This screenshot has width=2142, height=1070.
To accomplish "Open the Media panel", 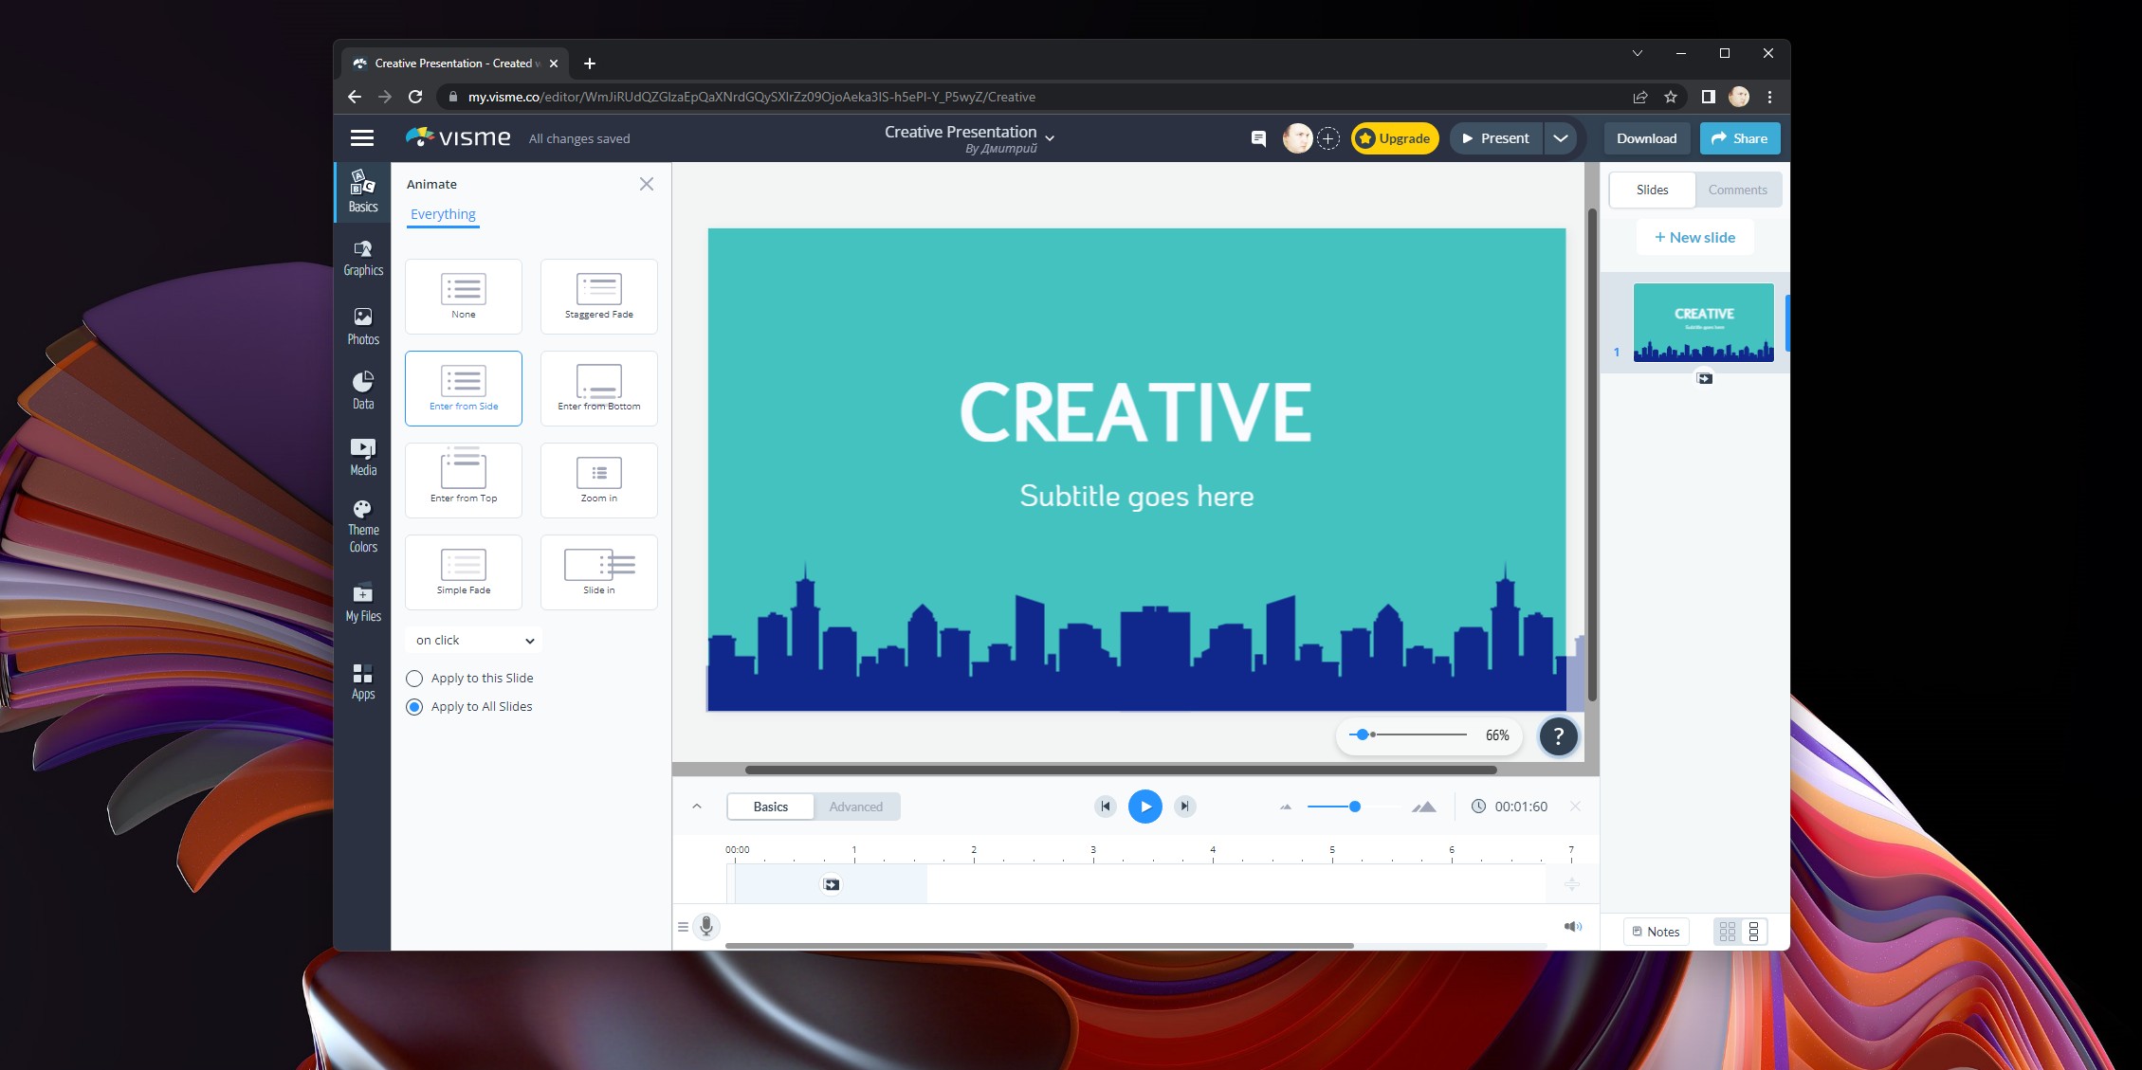I will tap(362, 460).
